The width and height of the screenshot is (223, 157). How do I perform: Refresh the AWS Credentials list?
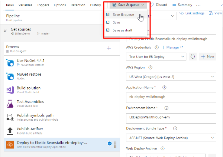tap(193, 57)
